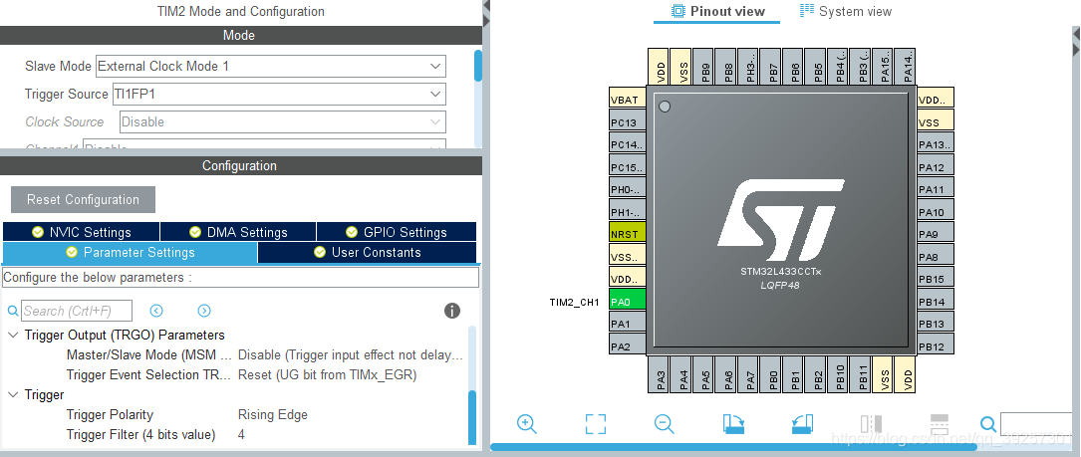Open the User Constants tab
Screen dimensions: 1081x457
click(x=368, y=252)
